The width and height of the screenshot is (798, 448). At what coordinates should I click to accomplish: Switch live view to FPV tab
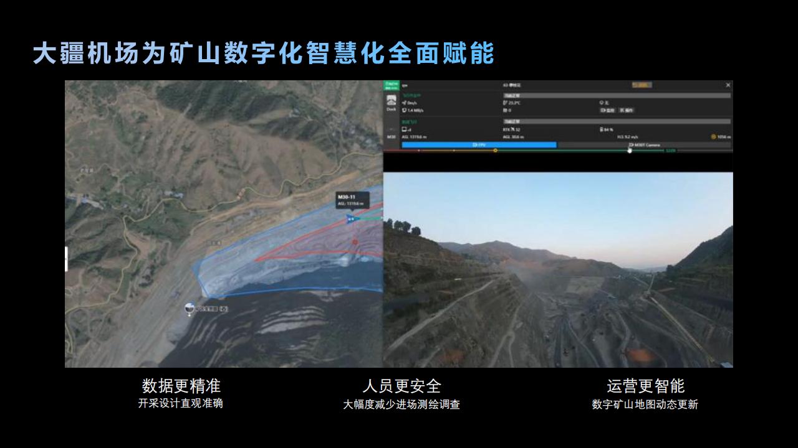(479, 145)
